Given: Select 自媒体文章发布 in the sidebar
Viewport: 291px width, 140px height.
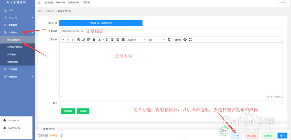Looking at the screenshot, I should click(x=17, y=47).
